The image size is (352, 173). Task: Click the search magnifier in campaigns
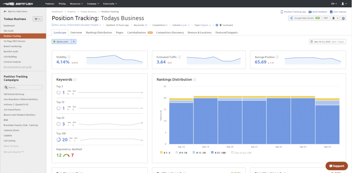click(6, 88)
